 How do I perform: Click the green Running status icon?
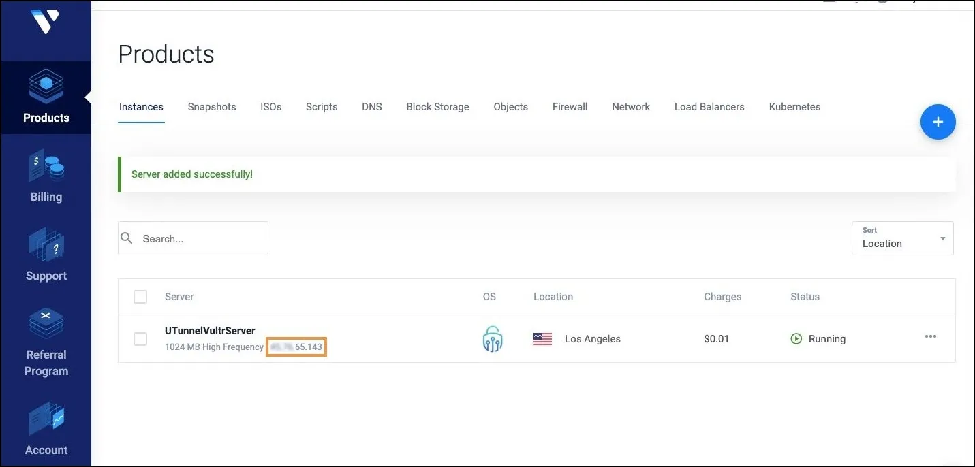796,339
